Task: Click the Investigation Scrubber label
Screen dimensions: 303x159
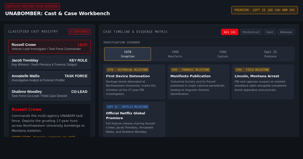Action: [x=121, y=42]
